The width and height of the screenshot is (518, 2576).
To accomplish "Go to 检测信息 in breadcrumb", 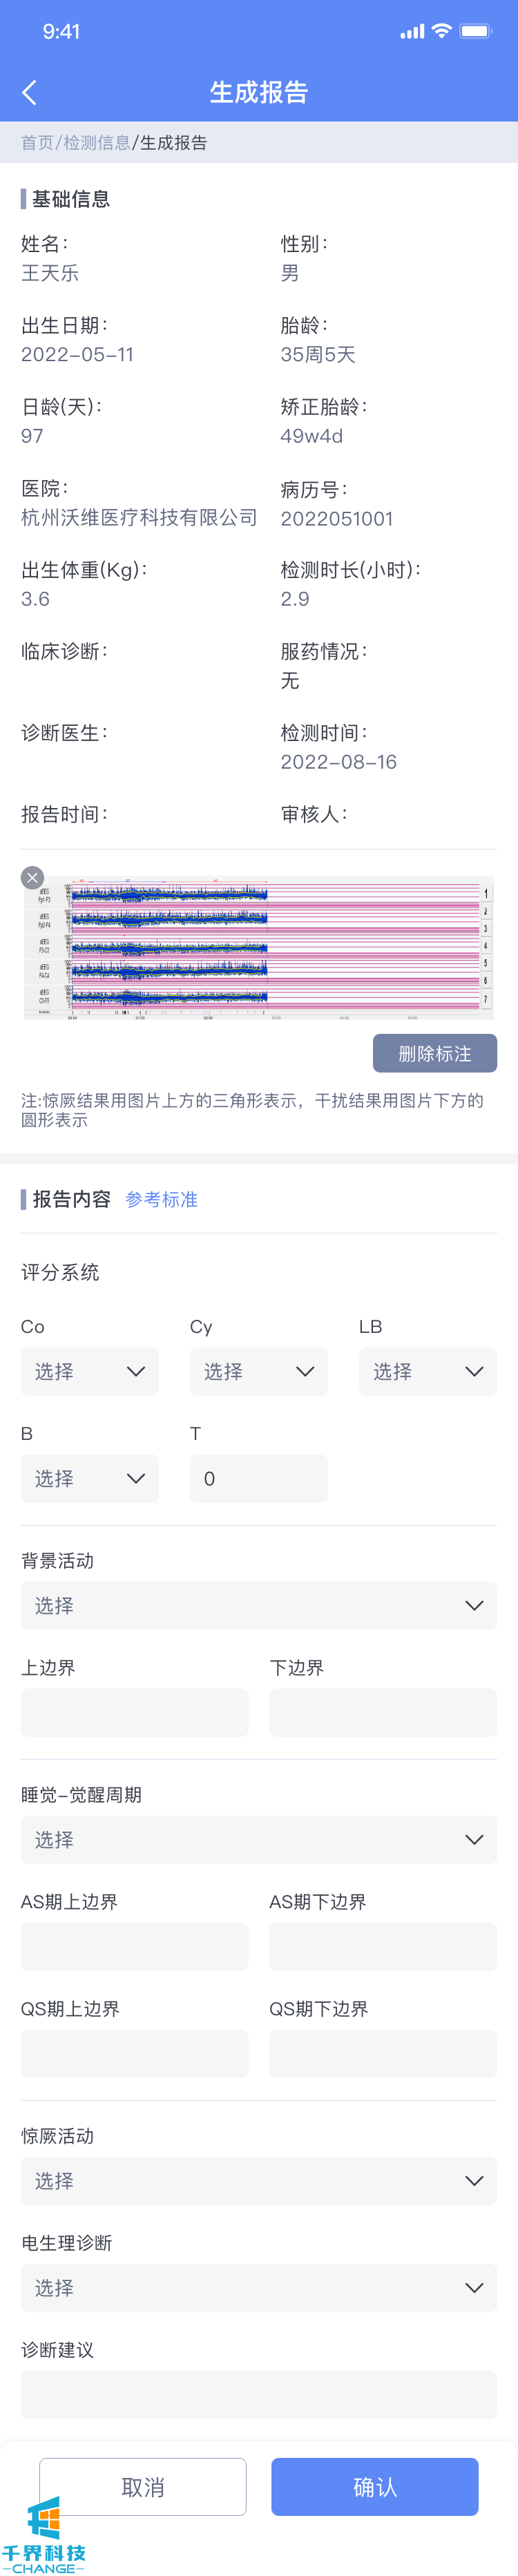I will pyautogui.click(x=96, y=143).
